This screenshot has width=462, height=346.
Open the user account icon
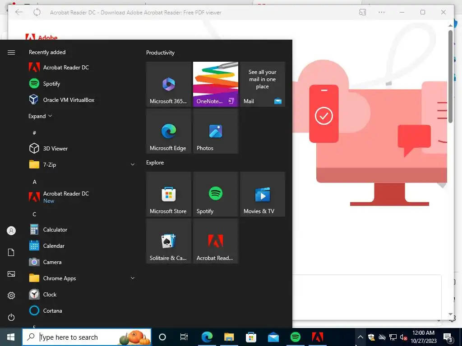11,231
